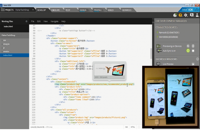Screen dimensions: 200x133
Task: Click line 92 customer-support div
Action: [62, 38]
